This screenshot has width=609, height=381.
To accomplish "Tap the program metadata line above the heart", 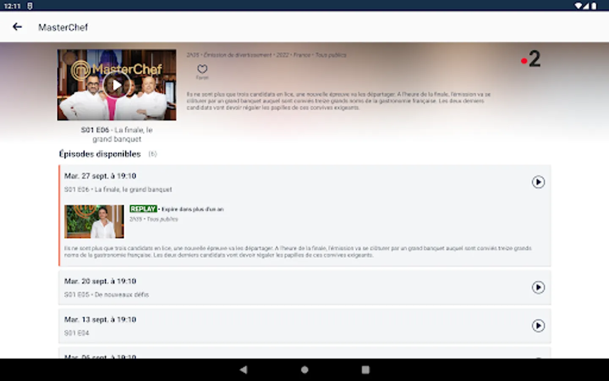I will point(266,55).
